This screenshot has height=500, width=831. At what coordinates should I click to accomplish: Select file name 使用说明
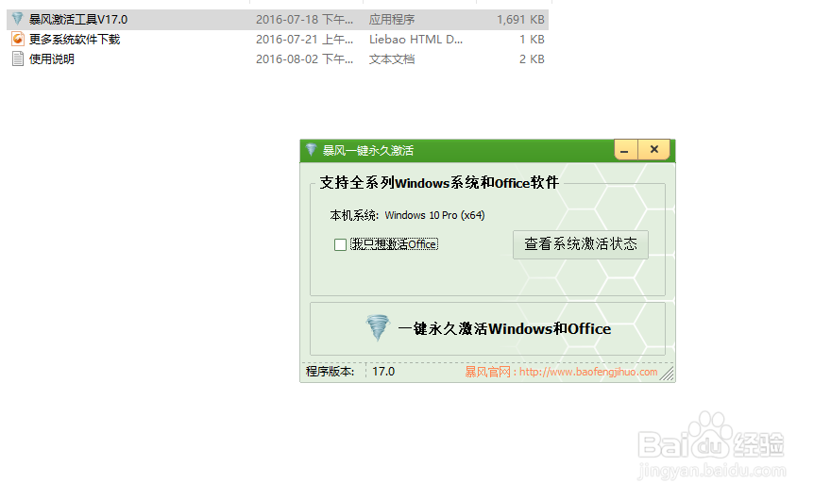click(x=51, y=58)
